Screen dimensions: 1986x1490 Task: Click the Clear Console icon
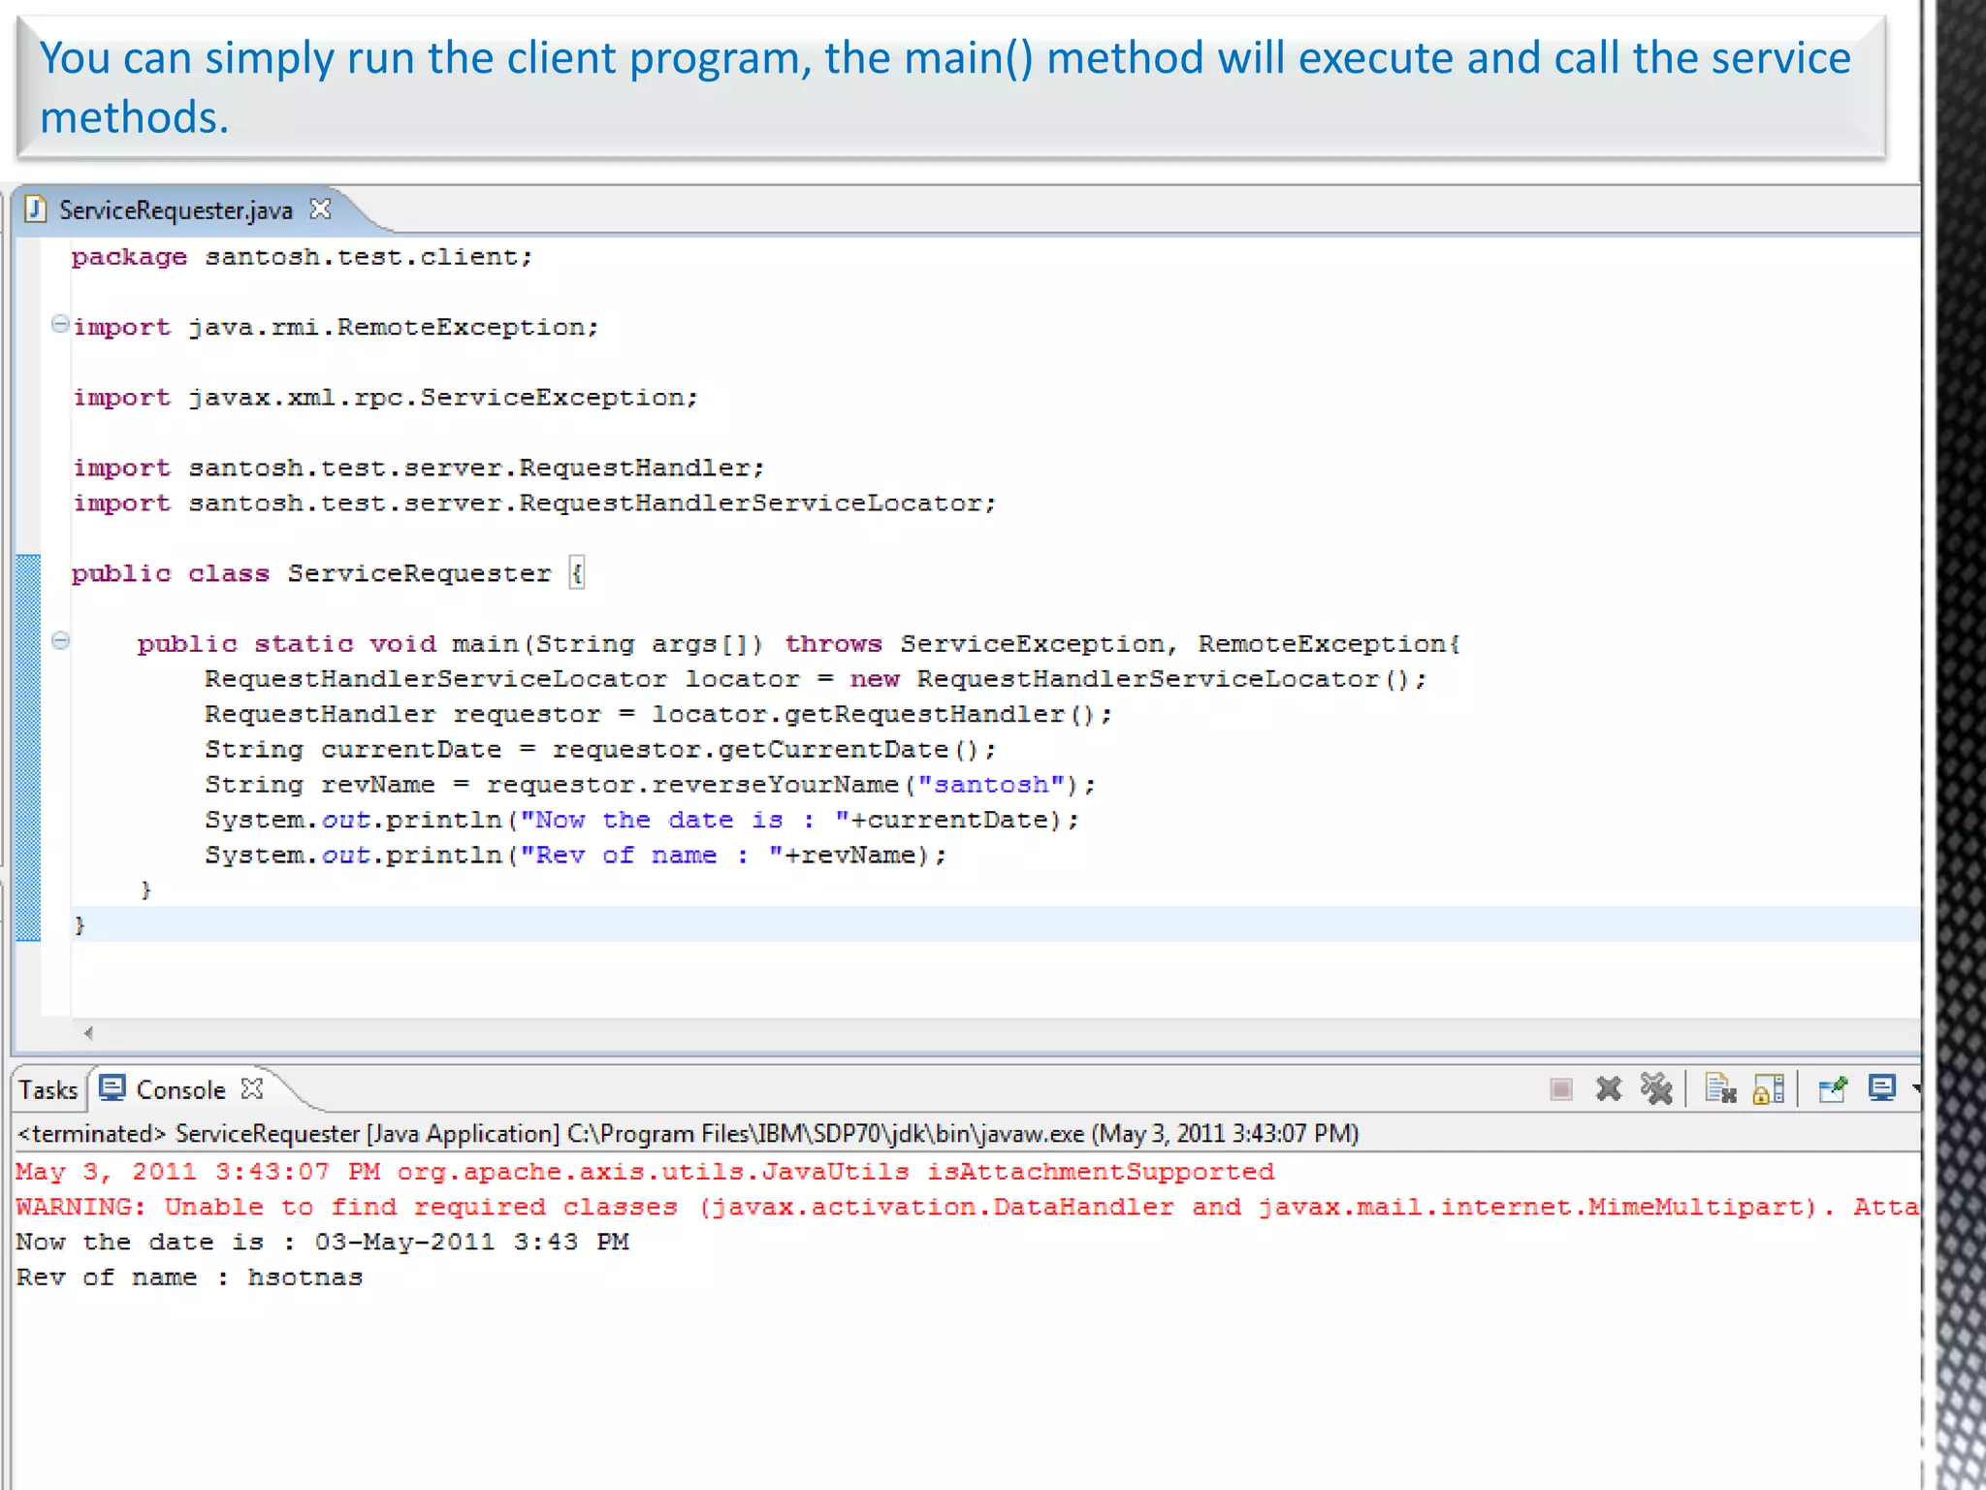tap(1720, 1088)
